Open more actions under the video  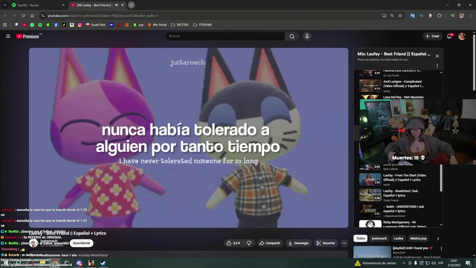point(344,243)
